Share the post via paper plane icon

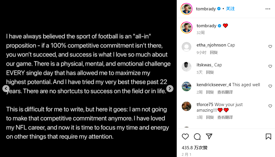point(209,137)
